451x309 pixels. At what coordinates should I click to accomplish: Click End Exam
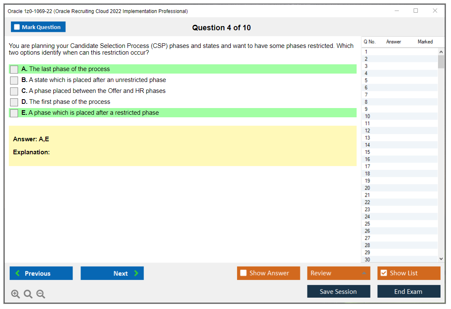408,291
